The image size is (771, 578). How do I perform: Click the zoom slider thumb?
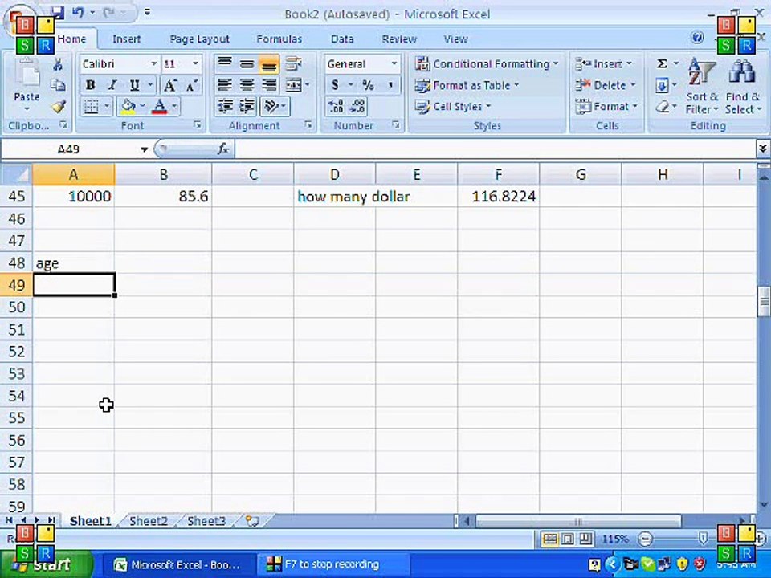(703, 539)
